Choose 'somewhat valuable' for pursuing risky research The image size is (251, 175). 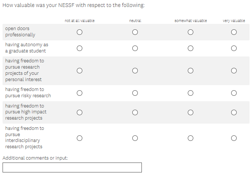click(190, 93)
